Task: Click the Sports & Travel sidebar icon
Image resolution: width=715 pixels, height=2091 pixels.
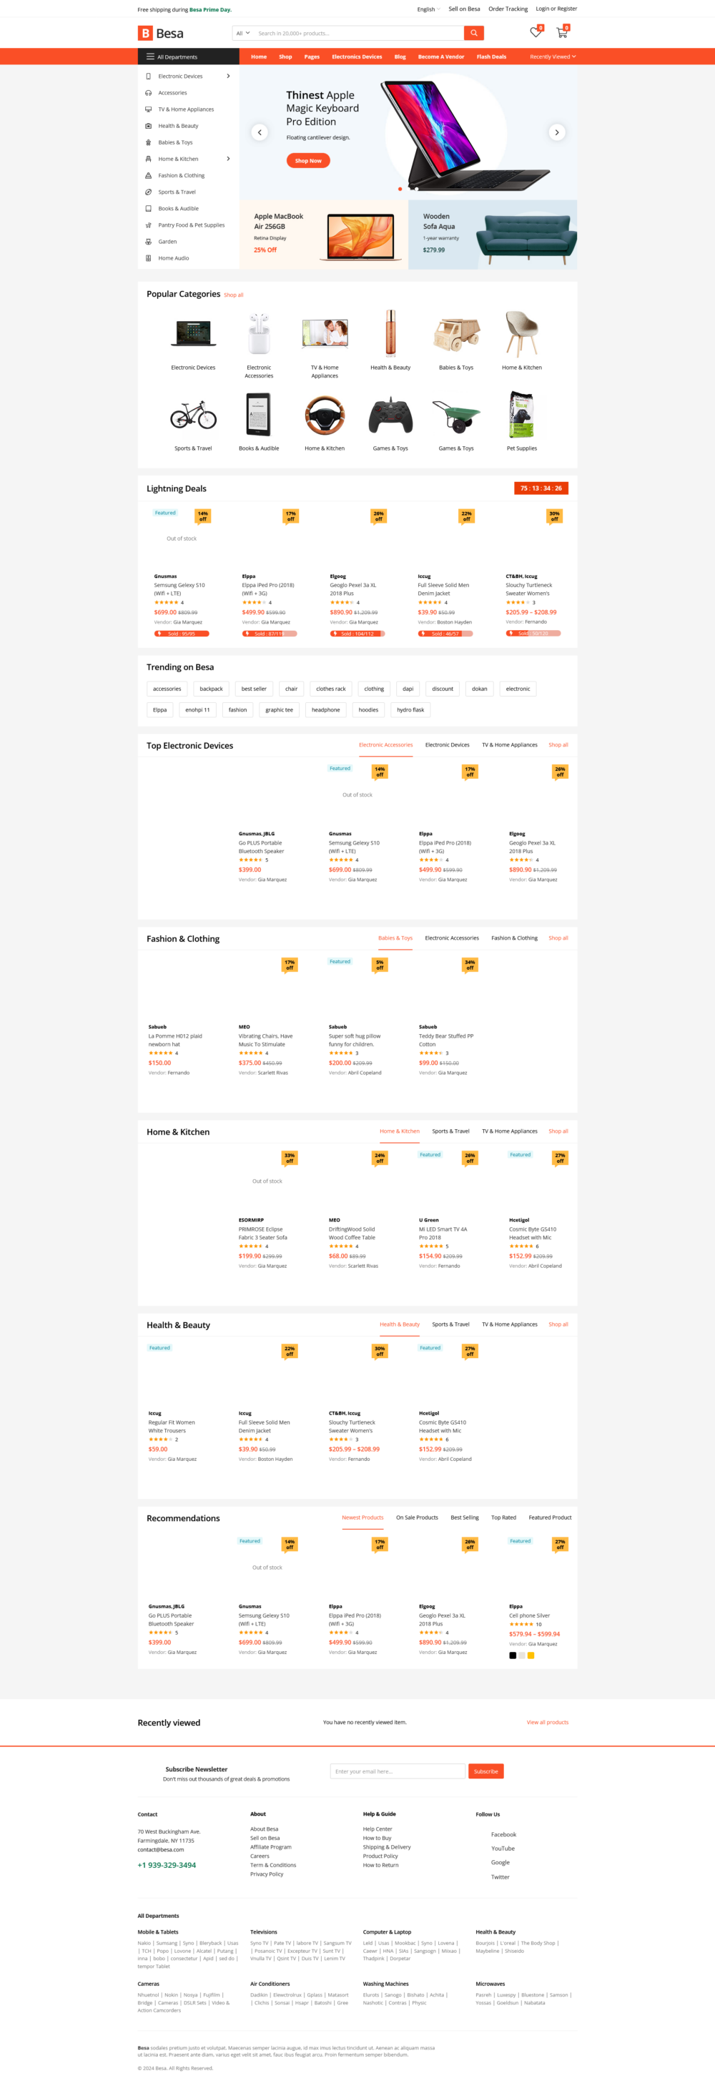Action: tap(149, 192)
